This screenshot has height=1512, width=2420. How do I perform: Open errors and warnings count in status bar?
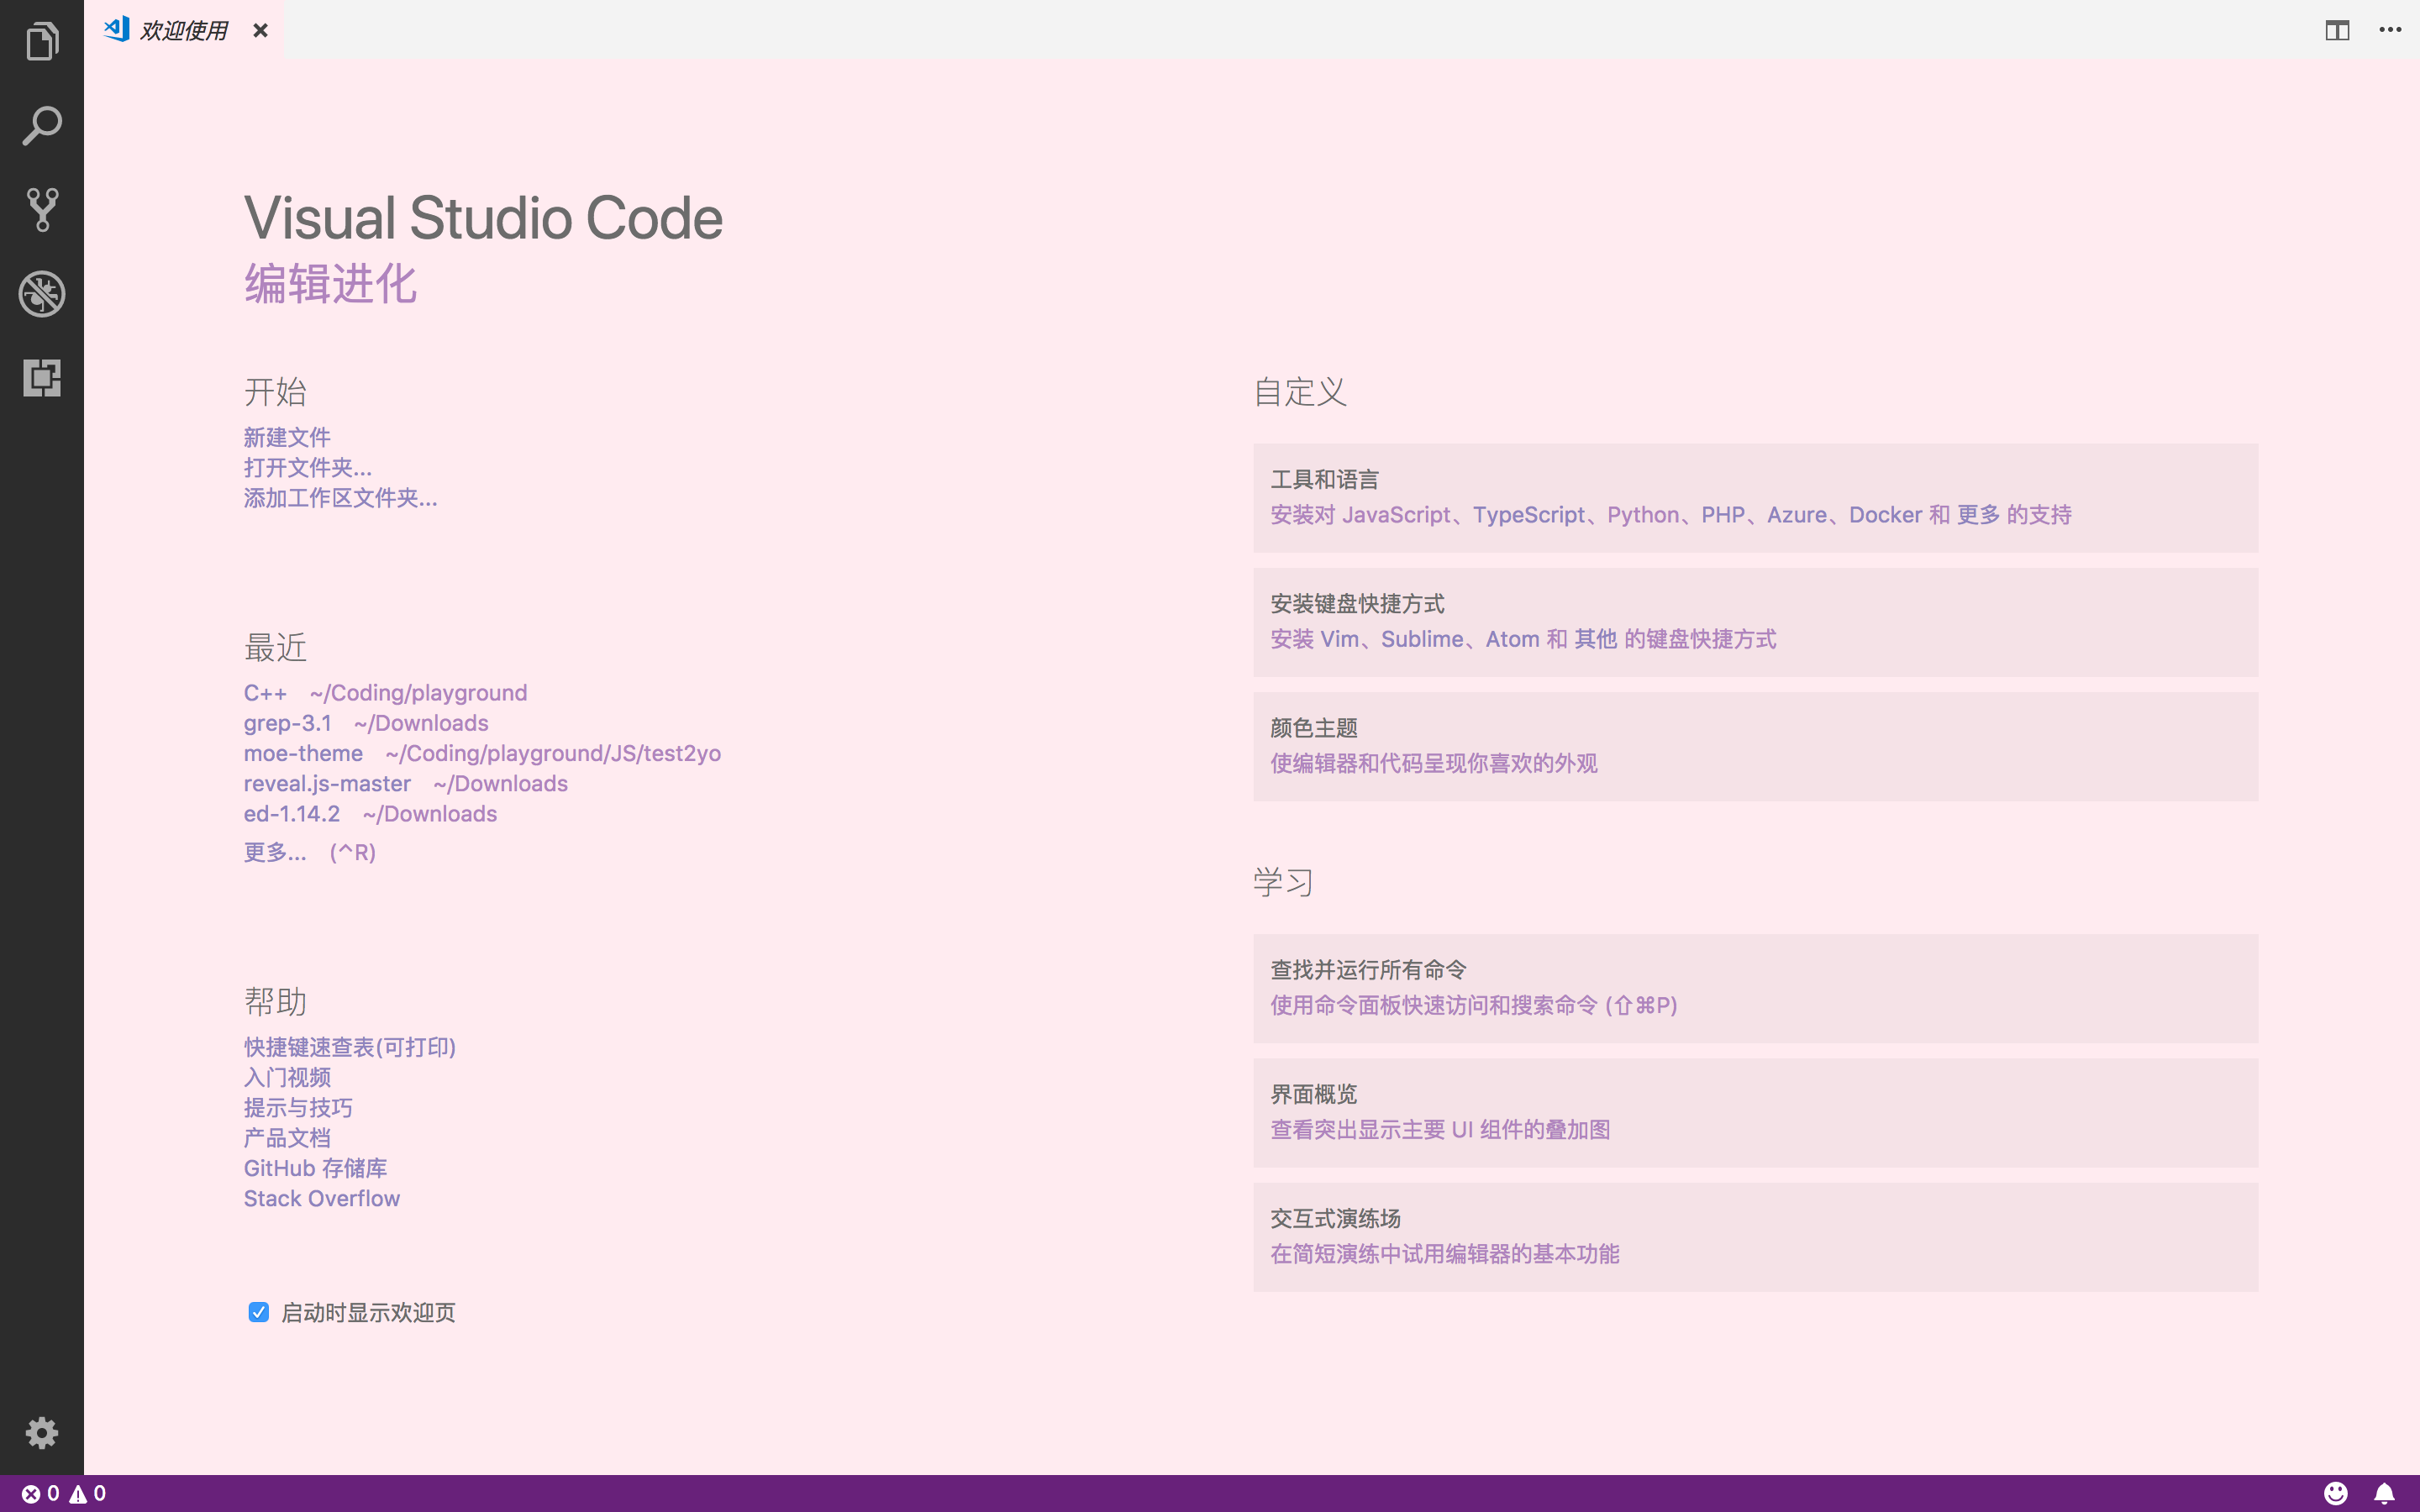click(x=64, y=1493)
